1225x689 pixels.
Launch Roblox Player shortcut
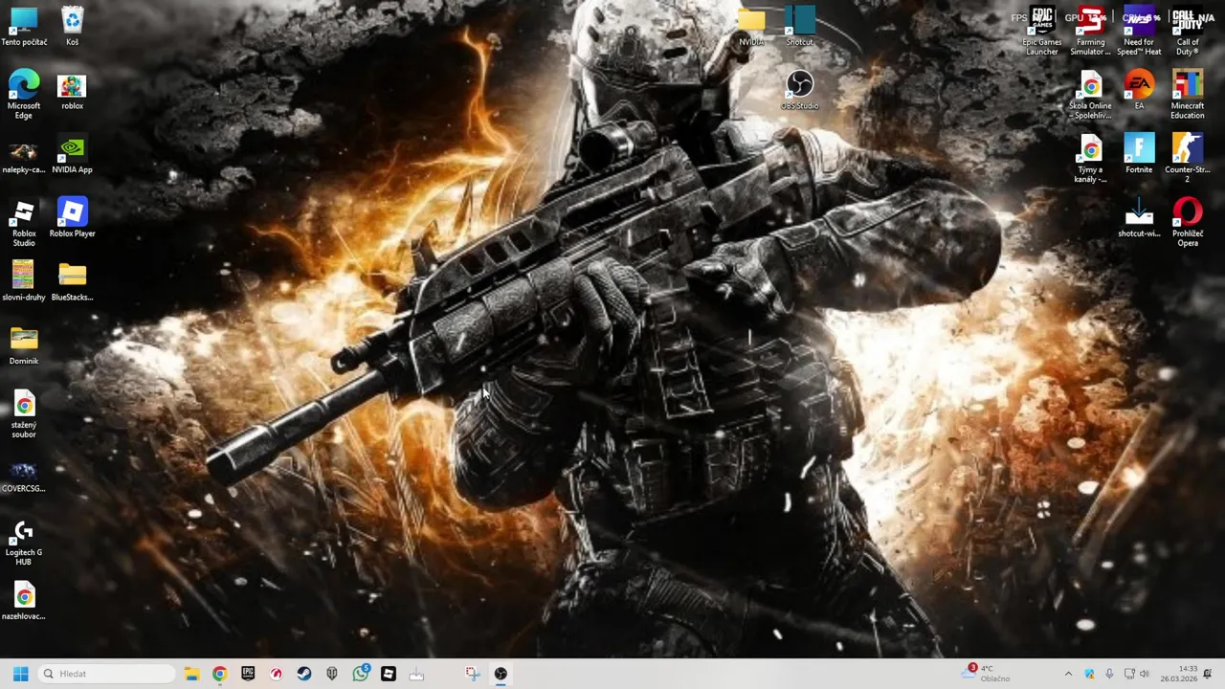click(x=72, y=218)
